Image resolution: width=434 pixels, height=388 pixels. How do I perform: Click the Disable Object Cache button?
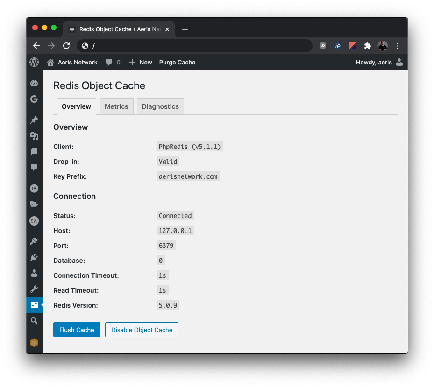pyautogui.click(x=142, y=330)
